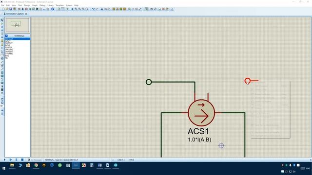
Task: Select the 2D Line graphics tool
Action: [x=2, y=69]
